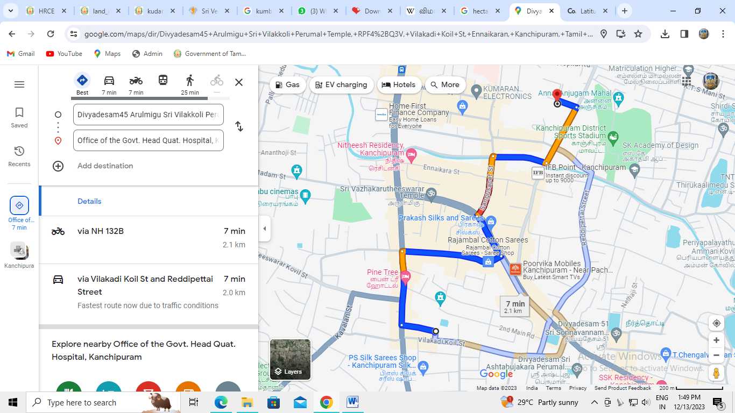Close the directions panel

[239, 82]
